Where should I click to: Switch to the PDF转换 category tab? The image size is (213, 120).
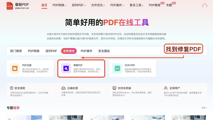click(x=33, y=51)
